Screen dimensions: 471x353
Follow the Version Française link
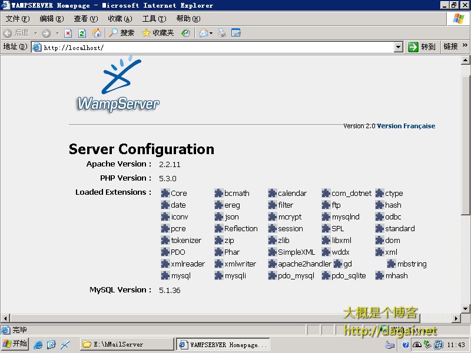[x=406, y=126]
